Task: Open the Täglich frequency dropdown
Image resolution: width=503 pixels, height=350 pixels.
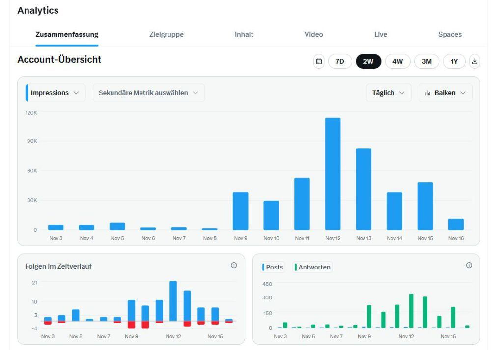Action: 388,93
